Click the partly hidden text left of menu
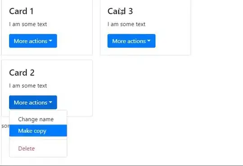The height and width of the screenshot is (166, 243). [x=5, y=126]
